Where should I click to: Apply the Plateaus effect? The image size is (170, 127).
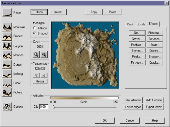[x=155, y=33]
